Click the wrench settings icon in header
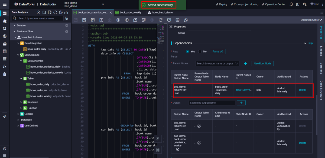325x158 pixels. tap(305, 4)
